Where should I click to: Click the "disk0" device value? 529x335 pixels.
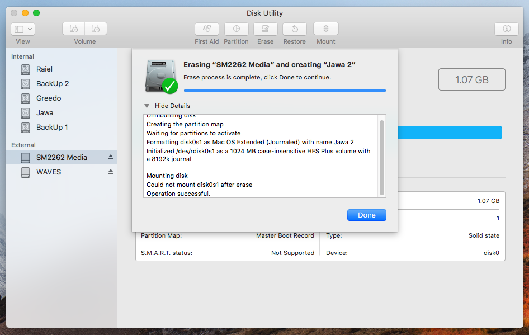click(491, 253)
